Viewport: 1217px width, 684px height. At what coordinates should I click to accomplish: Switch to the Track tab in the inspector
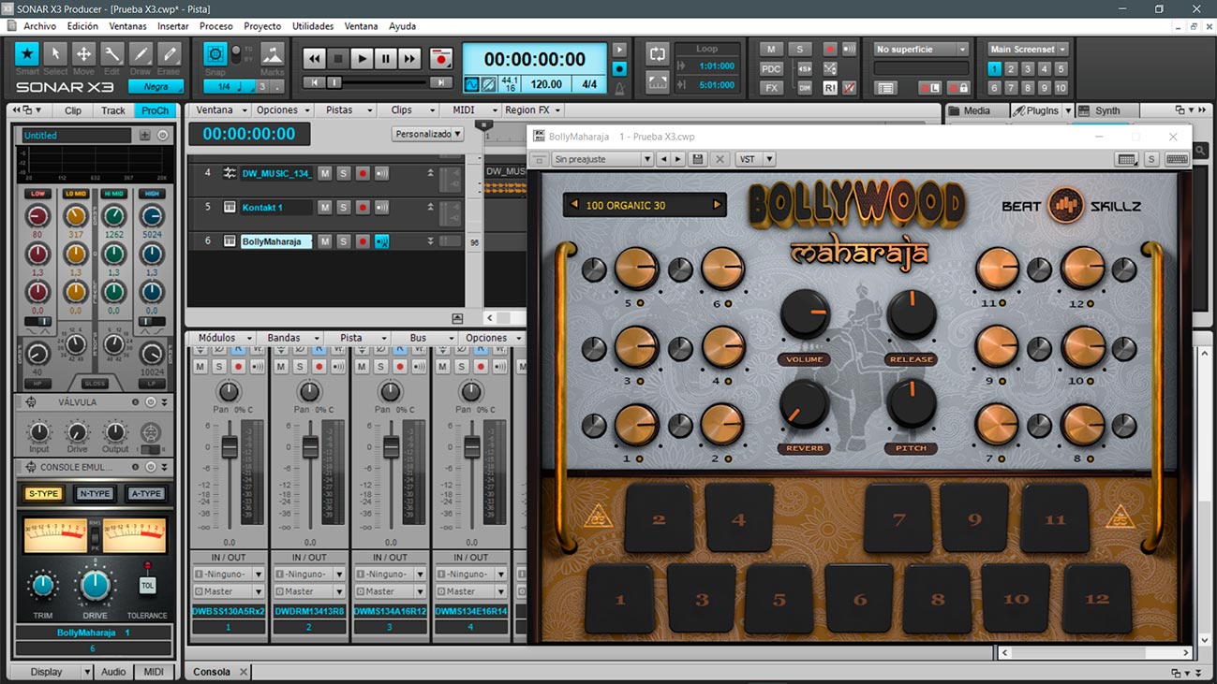[113, 110]
